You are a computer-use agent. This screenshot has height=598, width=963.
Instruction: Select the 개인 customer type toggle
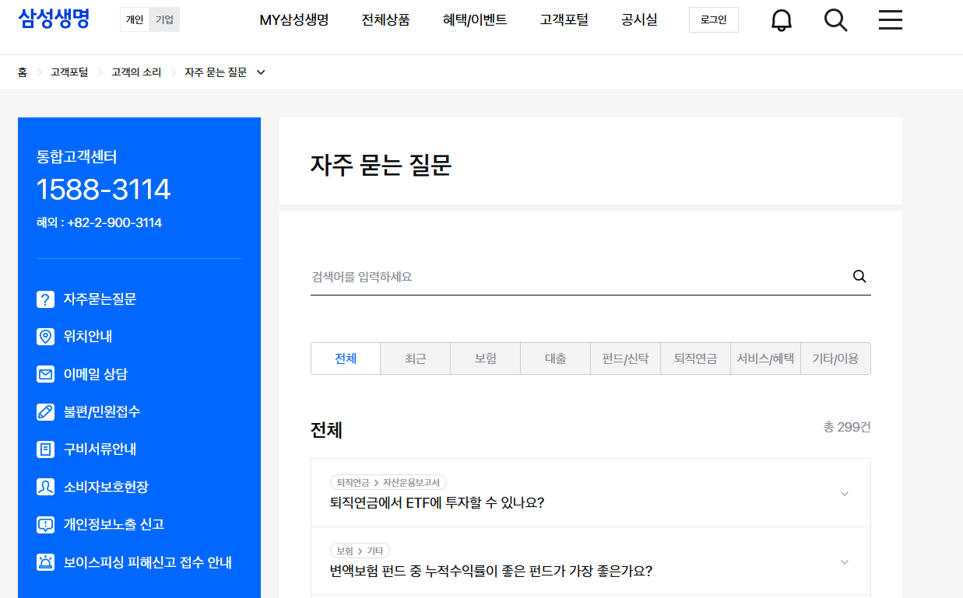(135, 19)
